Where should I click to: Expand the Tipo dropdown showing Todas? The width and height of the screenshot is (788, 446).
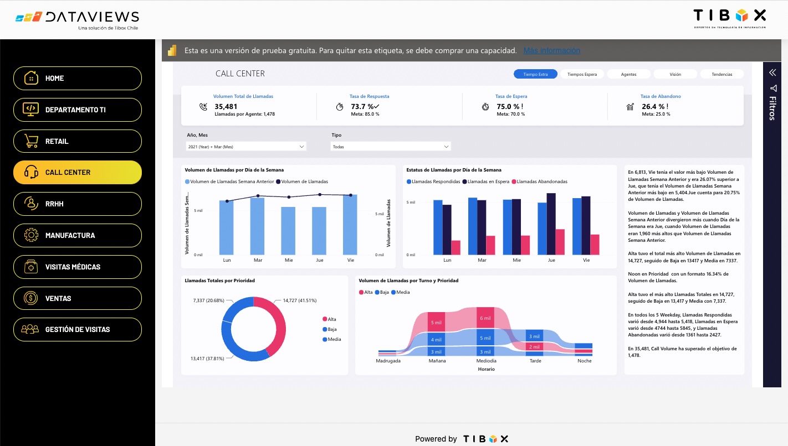pos(391,146)
